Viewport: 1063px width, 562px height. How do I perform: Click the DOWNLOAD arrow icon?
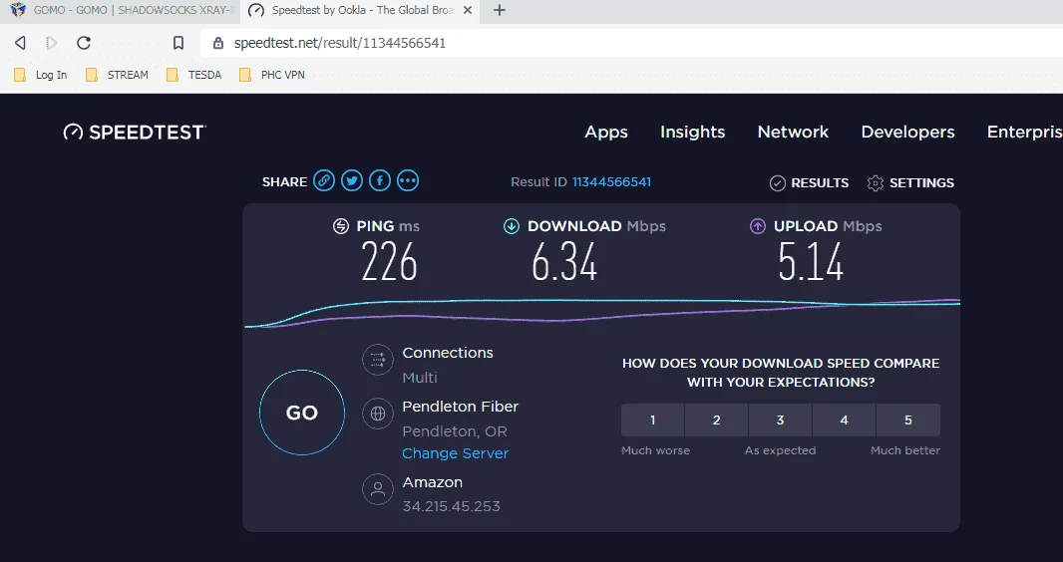(512, 226)
